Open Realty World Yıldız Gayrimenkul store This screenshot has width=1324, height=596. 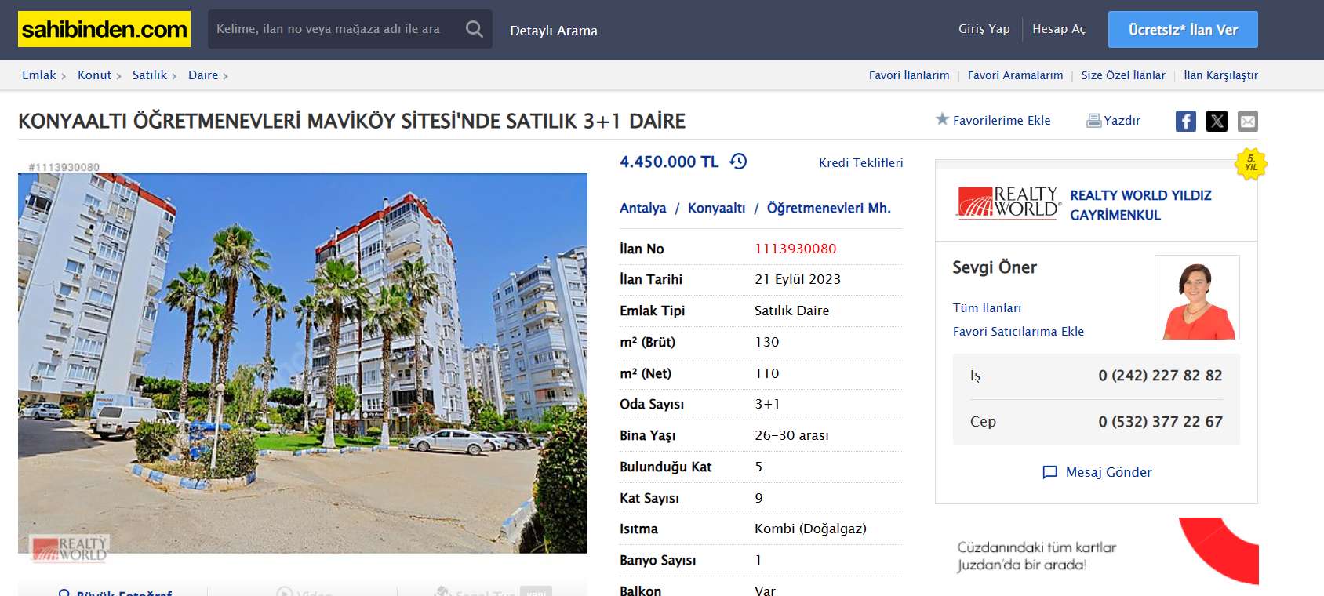click(1141, 205)
